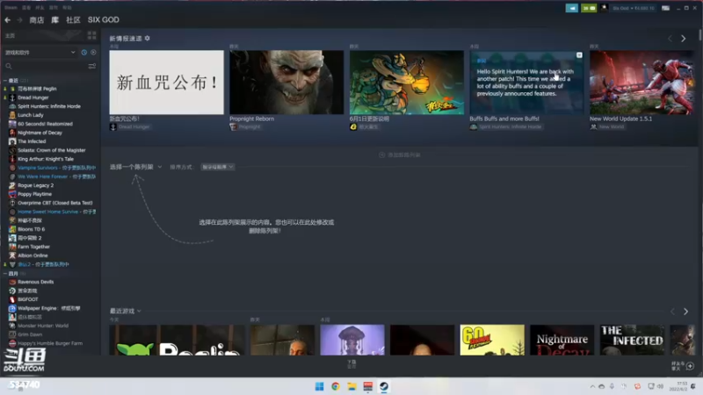Select Lunch Lady in the sidebar
This screenshot has width=703, height=395.
click(x=31, y=115)
